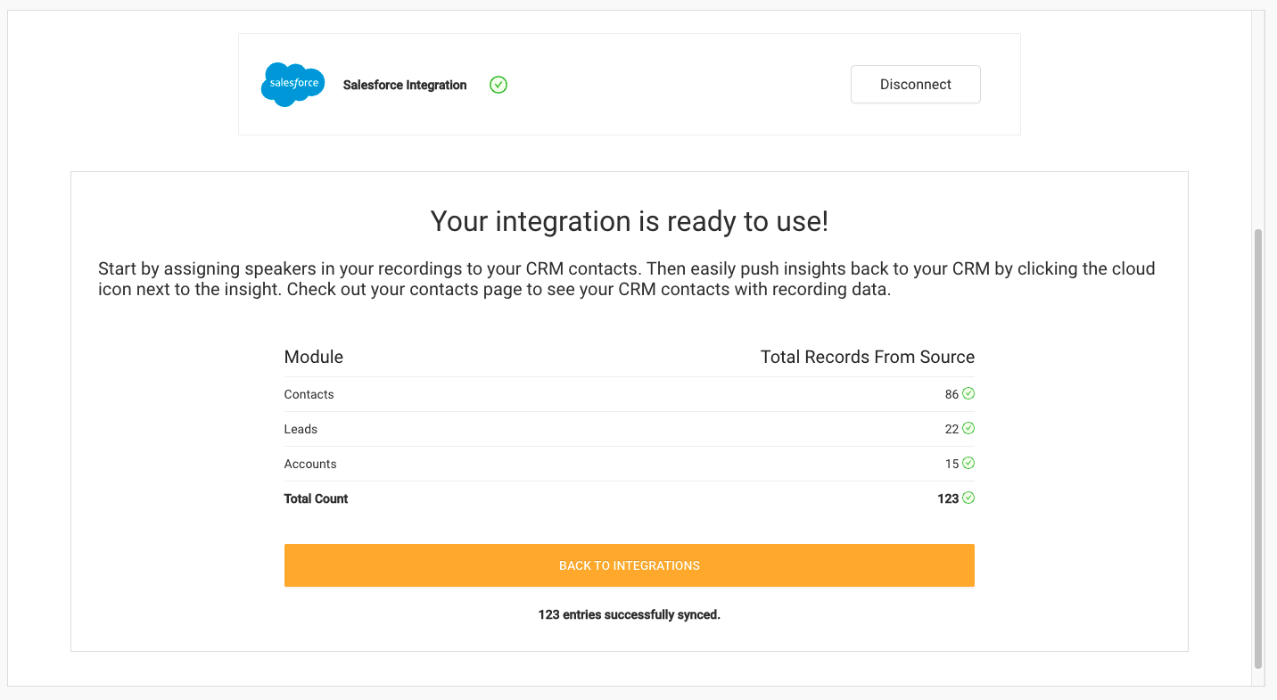Click the green check icon next to 86

tap(968, 393)
